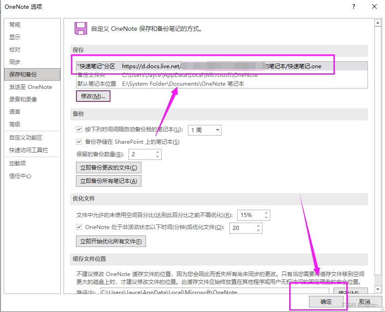Decrease the 20 minutes optimize value
The height and width of the screenshot is (312, 385).
point(258,230)
